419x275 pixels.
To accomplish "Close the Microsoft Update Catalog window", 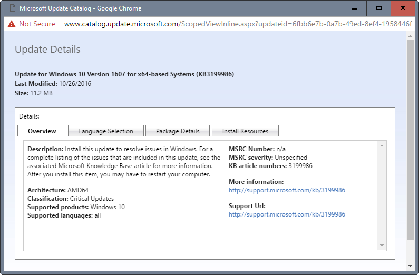I will click(403, 8).
